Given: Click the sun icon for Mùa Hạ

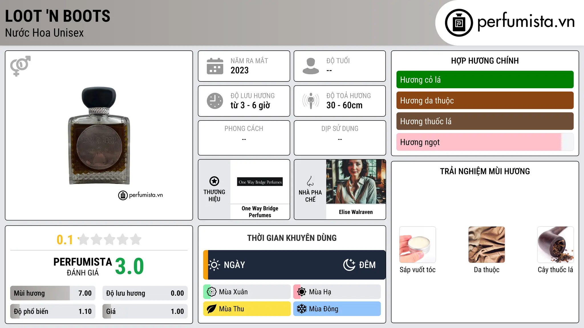Looking at the screenshot, I should (301, 292).
